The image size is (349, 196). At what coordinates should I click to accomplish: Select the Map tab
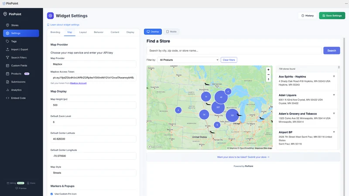pyautogui.click(x=70, y=32)
